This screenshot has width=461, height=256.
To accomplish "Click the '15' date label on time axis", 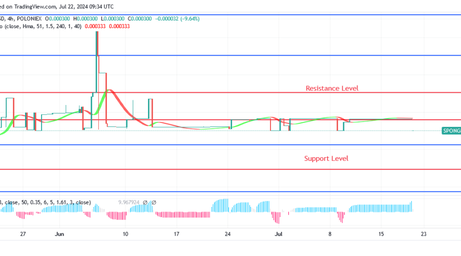I will (x=381, y=234).
